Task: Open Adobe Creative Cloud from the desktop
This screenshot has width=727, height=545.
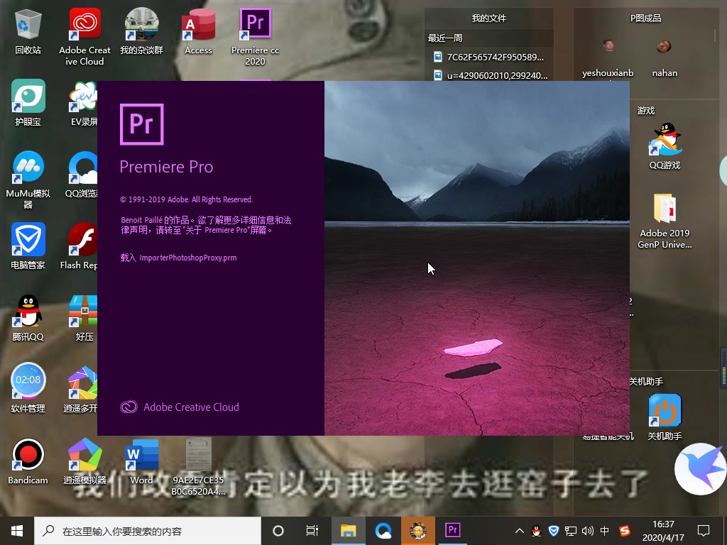Action: tap(84, 23)
